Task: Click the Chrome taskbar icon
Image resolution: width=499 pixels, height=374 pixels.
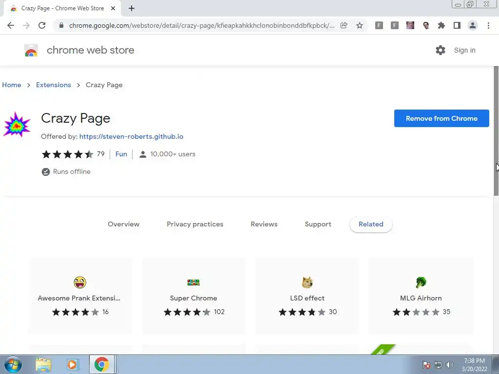Action: click(101, 364)
